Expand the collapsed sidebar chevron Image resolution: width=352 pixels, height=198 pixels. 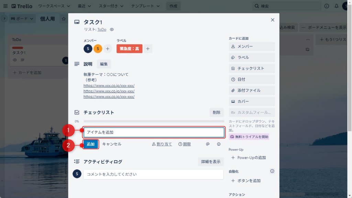click(4, 19)
